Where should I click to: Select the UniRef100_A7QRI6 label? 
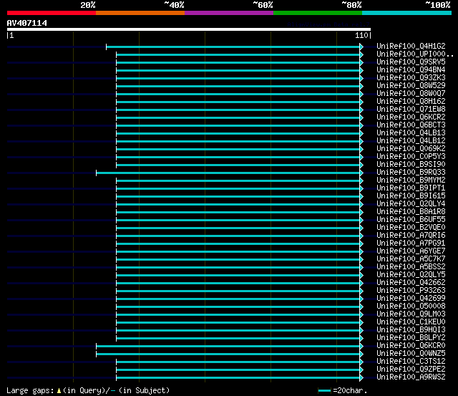(x=411, y=236)
